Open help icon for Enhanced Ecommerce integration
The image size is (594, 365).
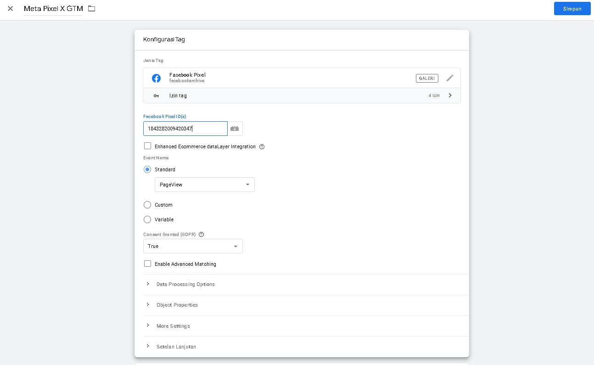[x=262, y=147]
